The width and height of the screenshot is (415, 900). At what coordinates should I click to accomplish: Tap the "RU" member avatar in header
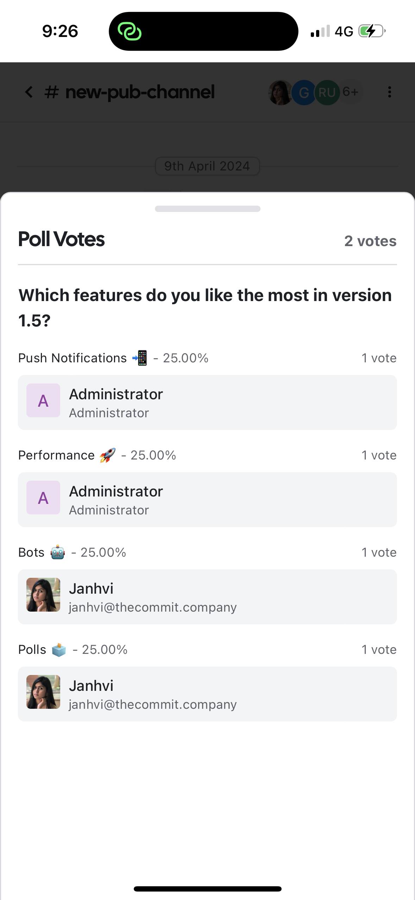coord(327,93)
